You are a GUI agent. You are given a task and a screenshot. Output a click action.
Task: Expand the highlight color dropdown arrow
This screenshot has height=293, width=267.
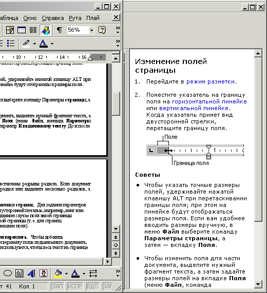34,44
